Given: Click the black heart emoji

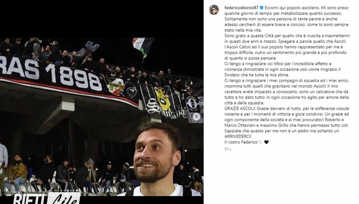Looking at the screenshot, I should click(266, 142).
